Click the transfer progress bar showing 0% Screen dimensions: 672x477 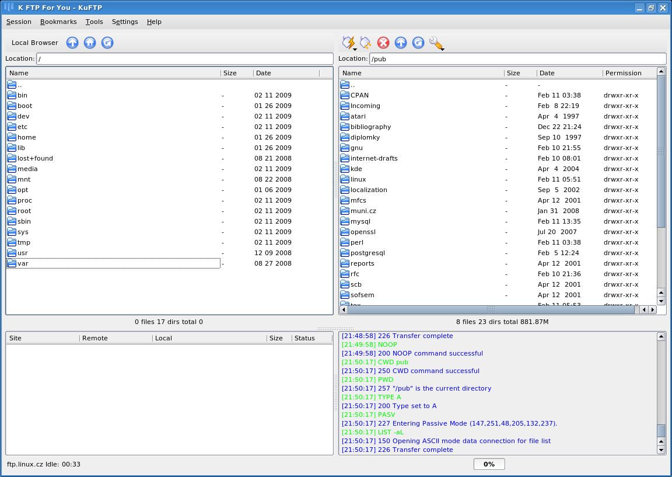489,464
